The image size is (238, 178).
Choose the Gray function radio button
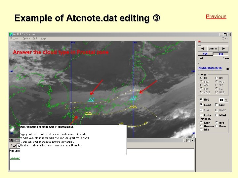(201, 122)
